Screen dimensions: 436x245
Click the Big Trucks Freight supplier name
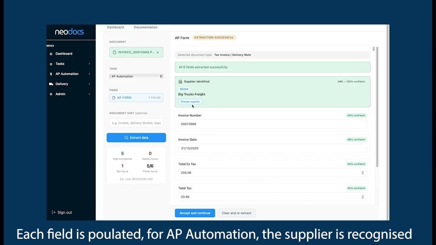pyautogui.click(x=192, y=94)
